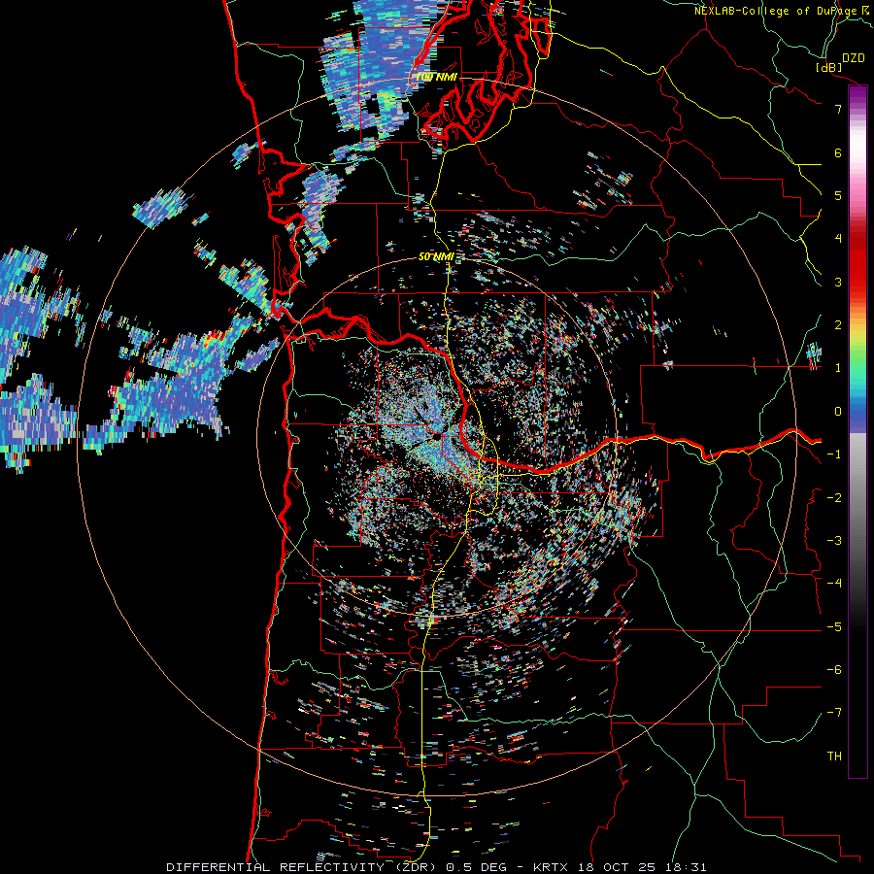
Task: Click the '100 NMI' range ring label
Action: coord(436,77)
